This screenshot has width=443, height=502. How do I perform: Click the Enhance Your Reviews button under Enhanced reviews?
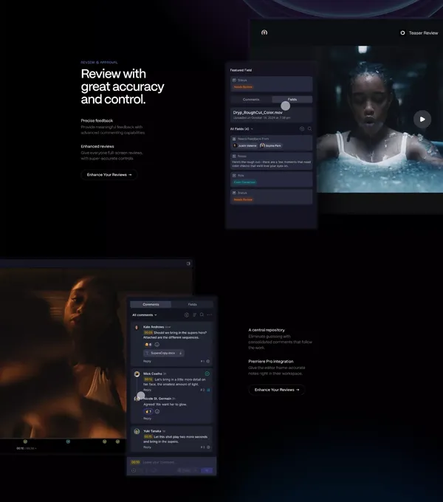109,174
